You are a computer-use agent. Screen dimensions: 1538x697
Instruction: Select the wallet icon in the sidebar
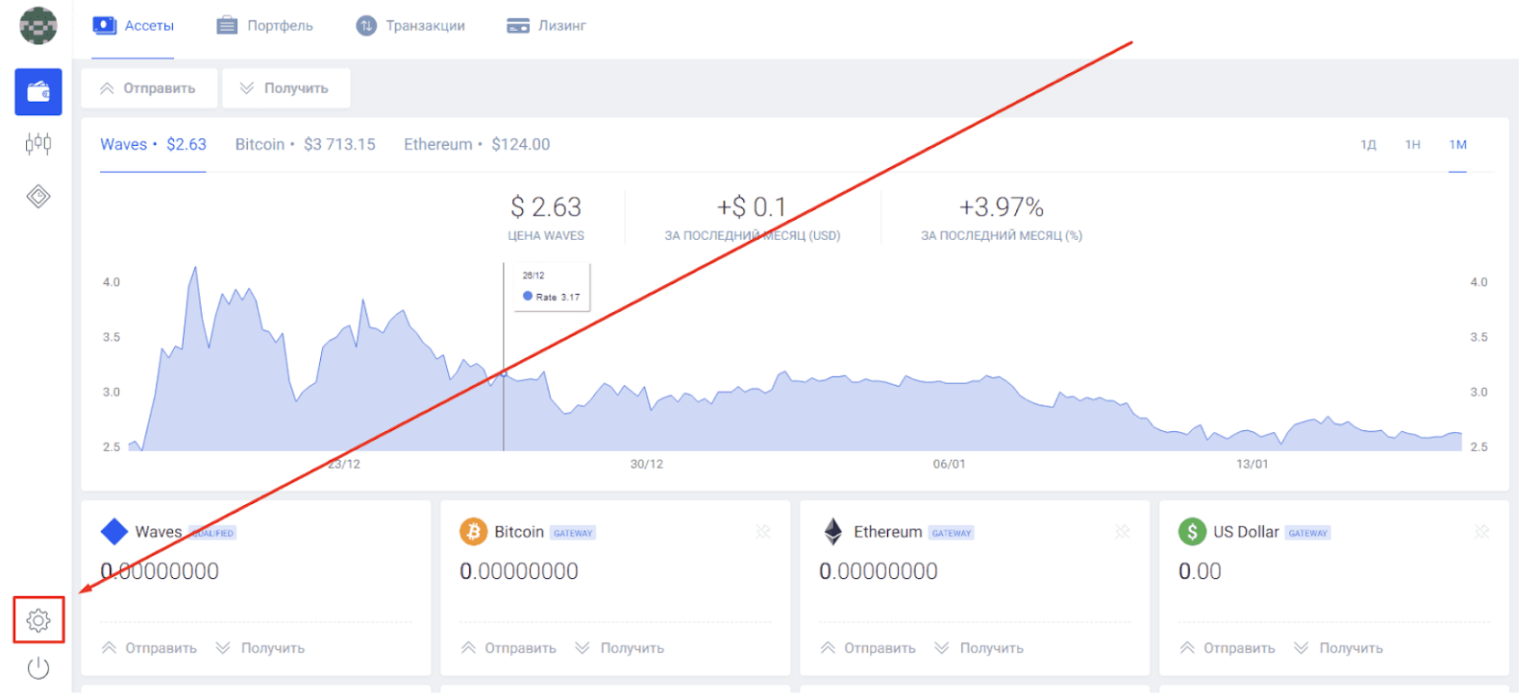click(38, 92)
